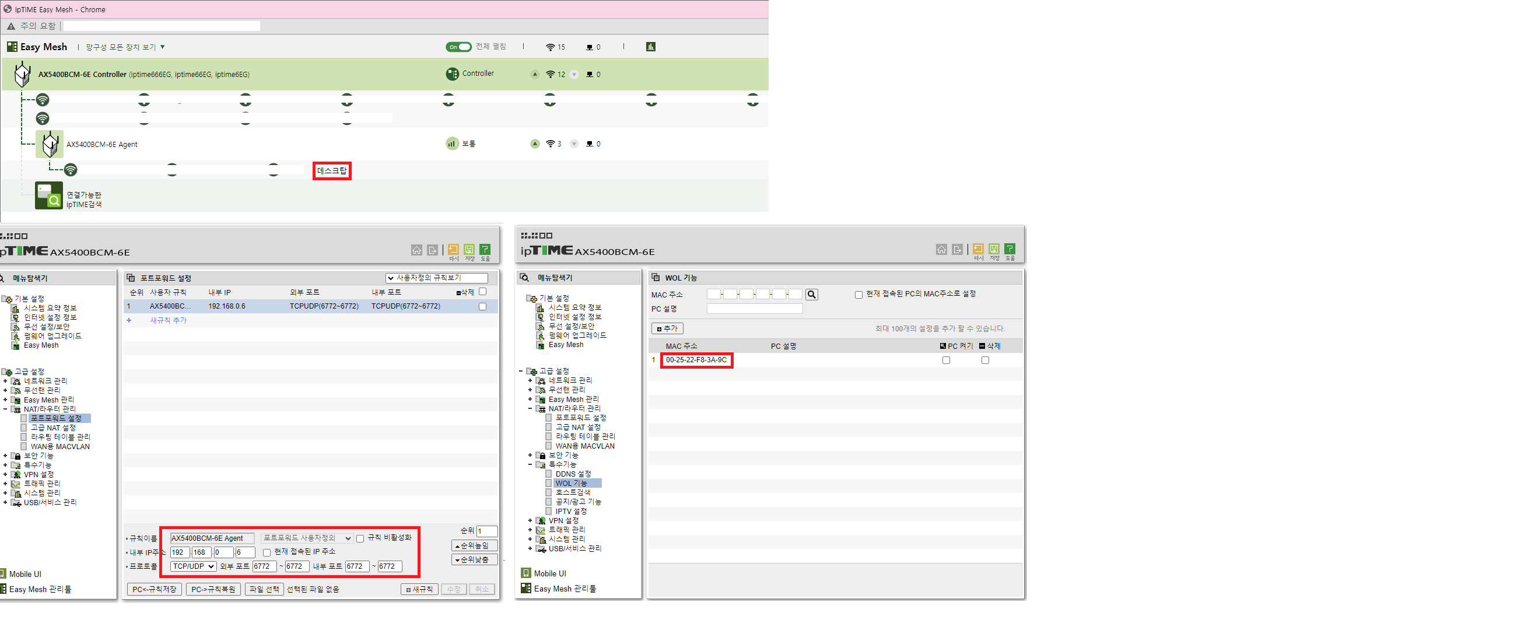The image size is (1514, 623).
Task: Click the logout icon in right ipTIME panel
Action: [x=958, y=249]
